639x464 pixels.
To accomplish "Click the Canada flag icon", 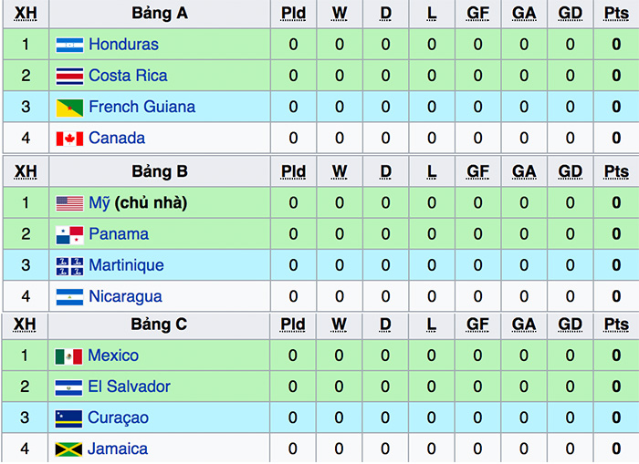I will 69,139.
